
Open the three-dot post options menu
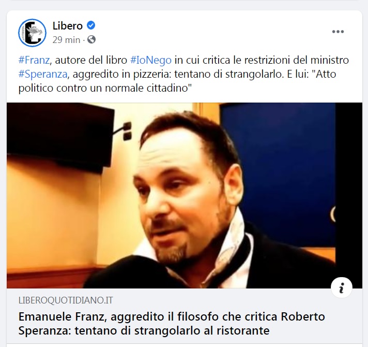tap(338, 32)
